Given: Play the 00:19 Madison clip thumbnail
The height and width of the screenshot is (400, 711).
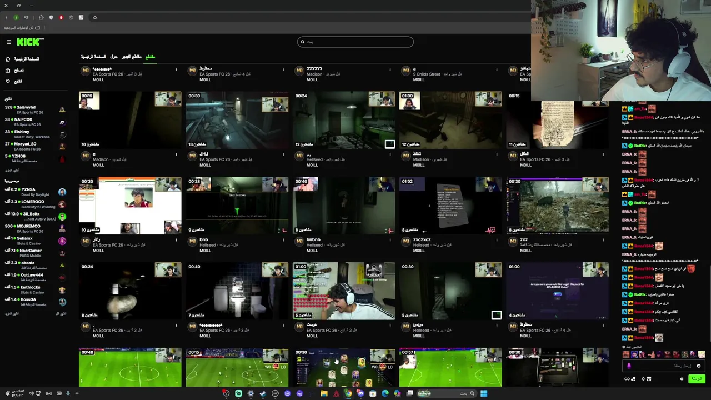Looking at the screenshot, I should pos(130,121).
